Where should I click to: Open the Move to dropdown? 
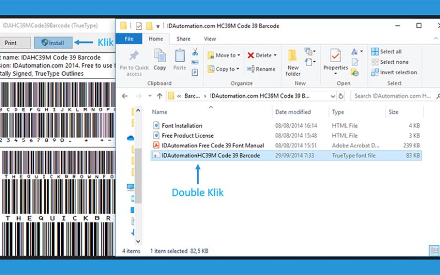[x=224, y=56]
